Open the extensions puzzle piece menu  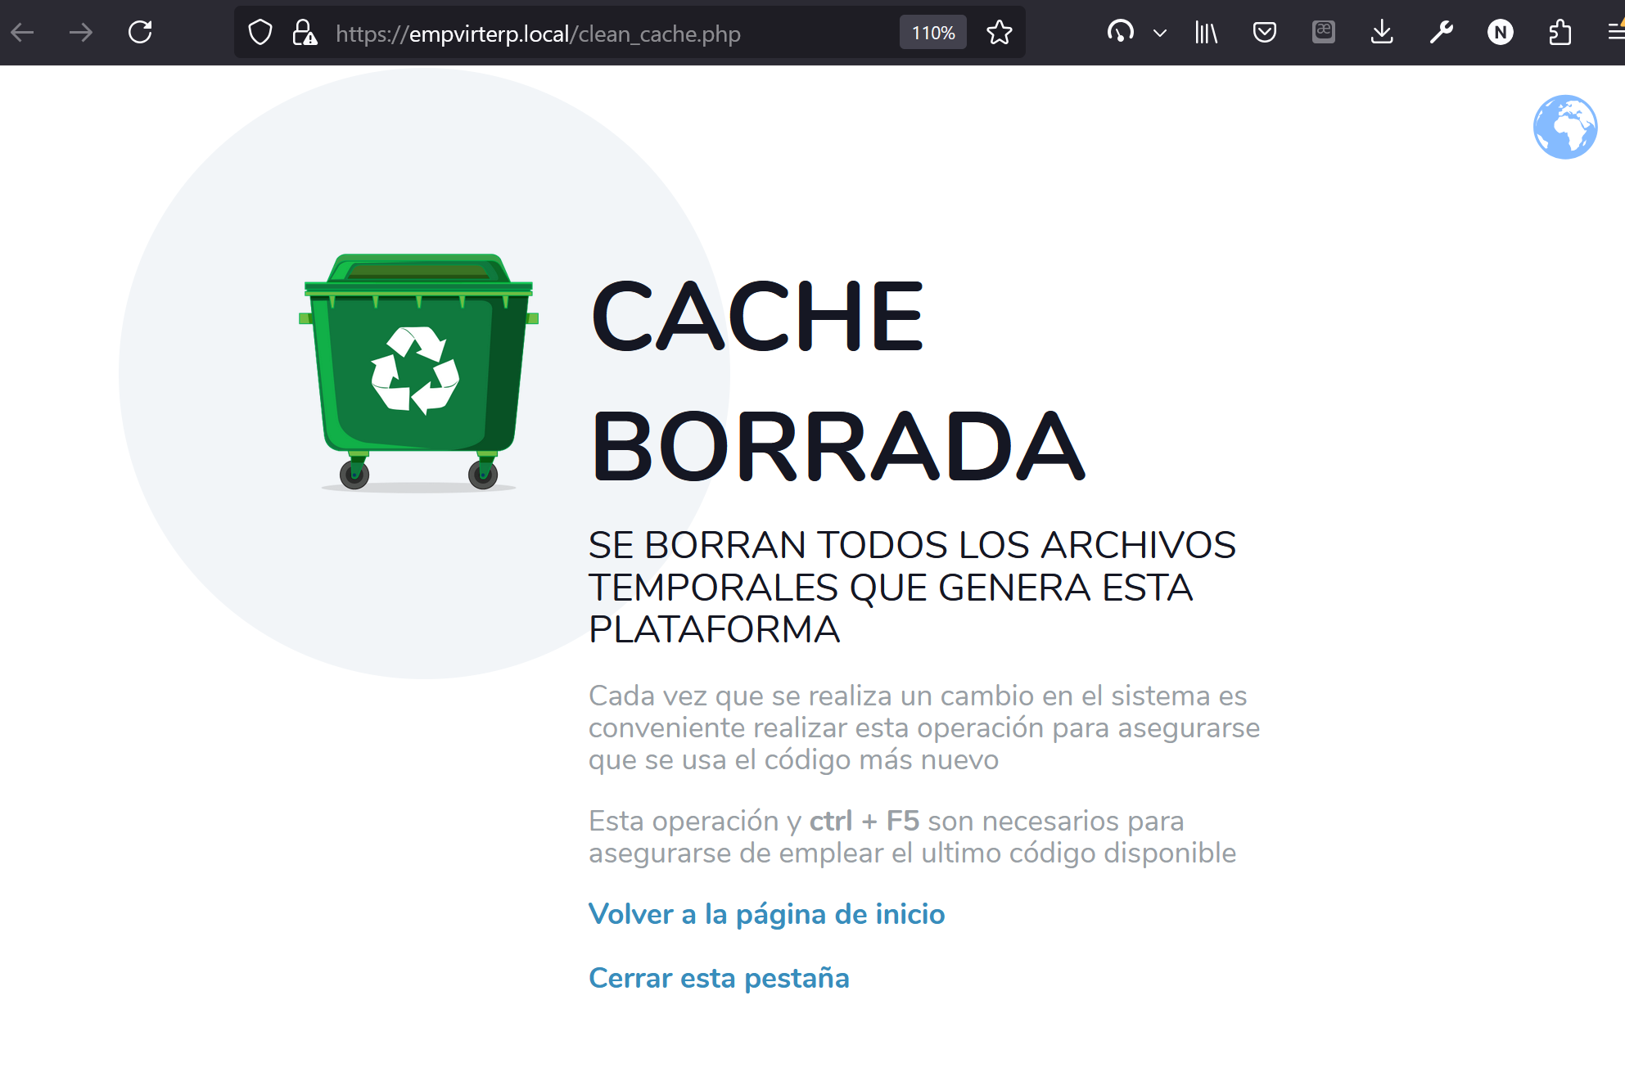(x=1560, y=33)
